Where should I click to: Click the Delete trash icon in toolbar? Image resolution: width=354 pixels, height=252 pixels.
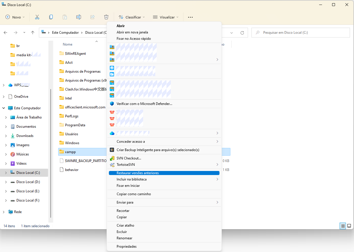point(106,17)
